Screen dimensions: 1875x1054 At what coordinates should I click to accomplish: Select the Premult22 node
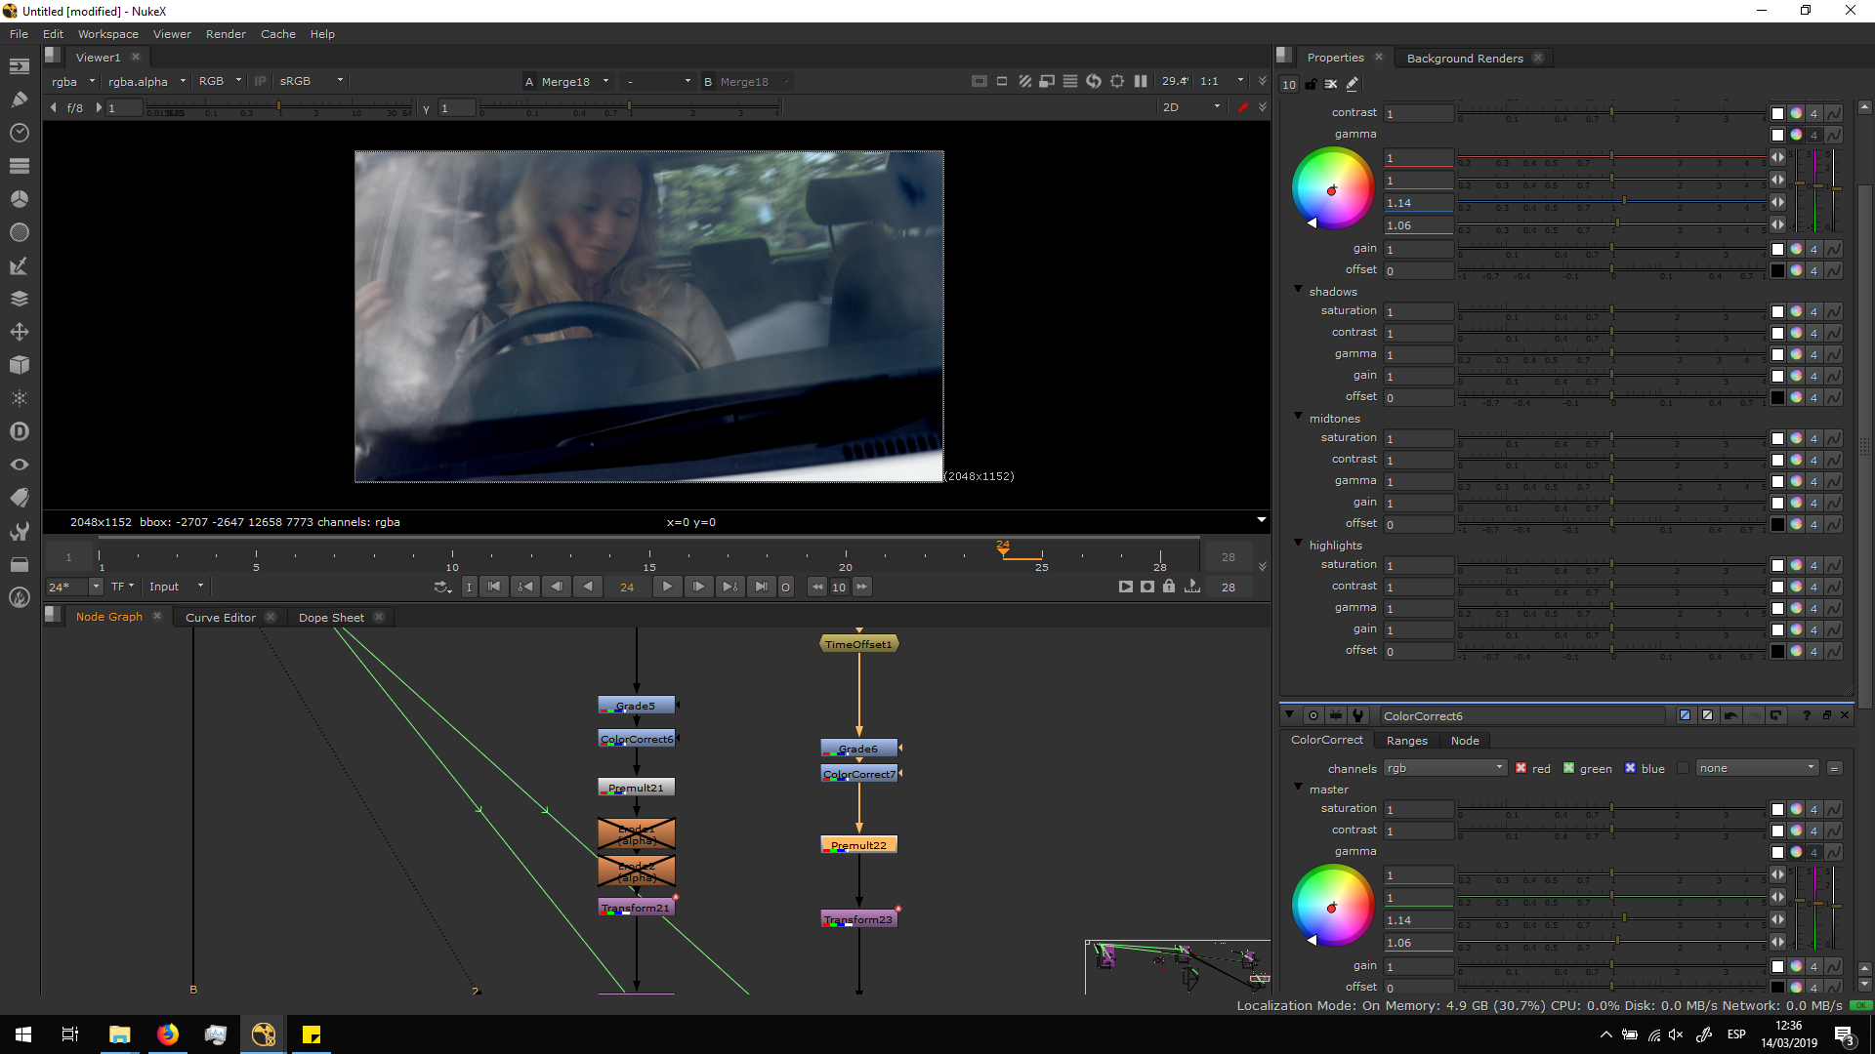click(858, 845)
